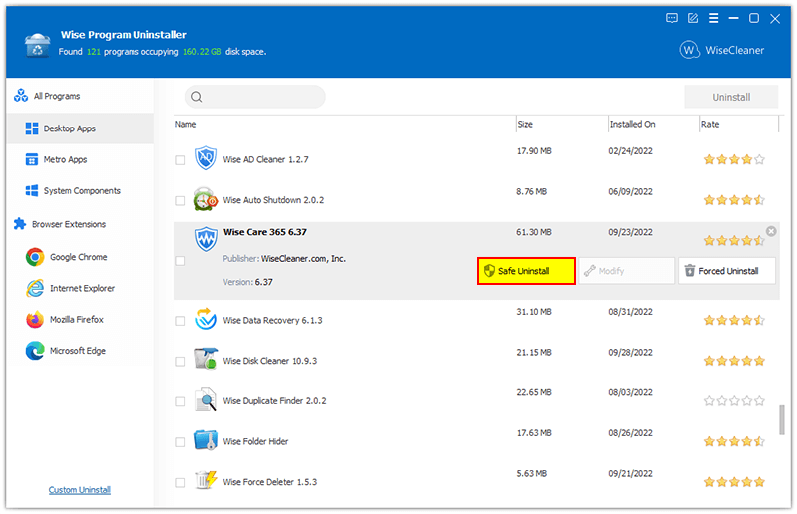Click the Mozilla Firefox icon in sidebar

(35, 320)
